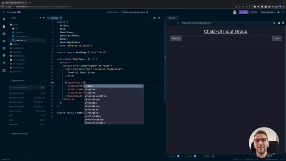Add dependency using the button beside search
The height and width of the screenshot is (161, 286).
43,88
